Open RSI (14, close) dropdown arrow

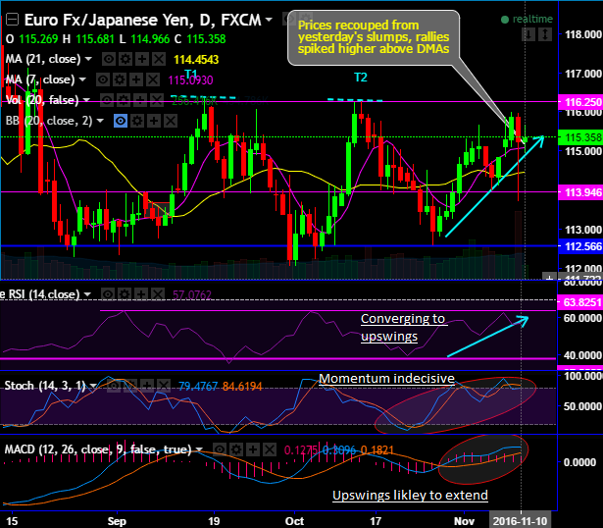(87, 294)
